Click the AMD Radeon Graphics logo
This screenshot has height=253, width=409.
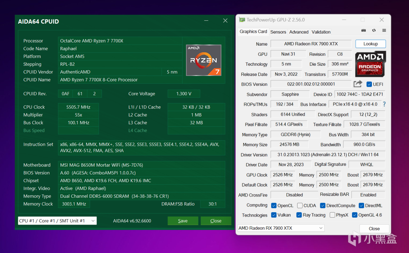pos(371,64)
